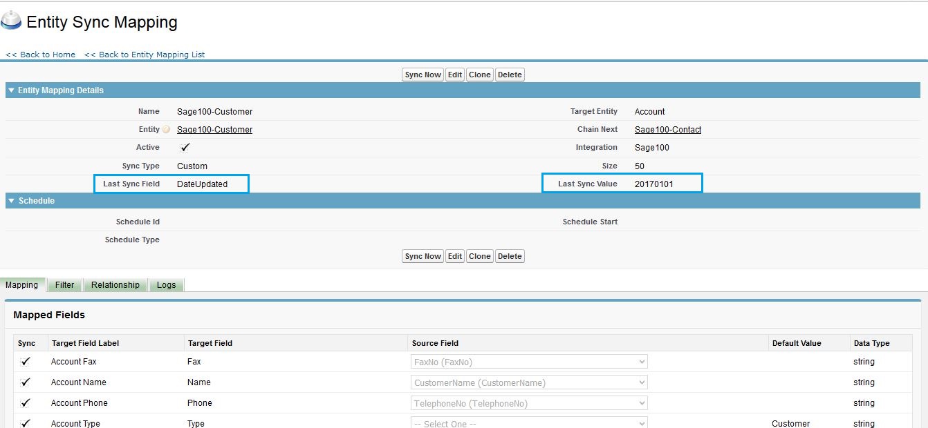Toggle Sync checkmark for Account Phone
928x428 pixels.
(x=26, y=403)
